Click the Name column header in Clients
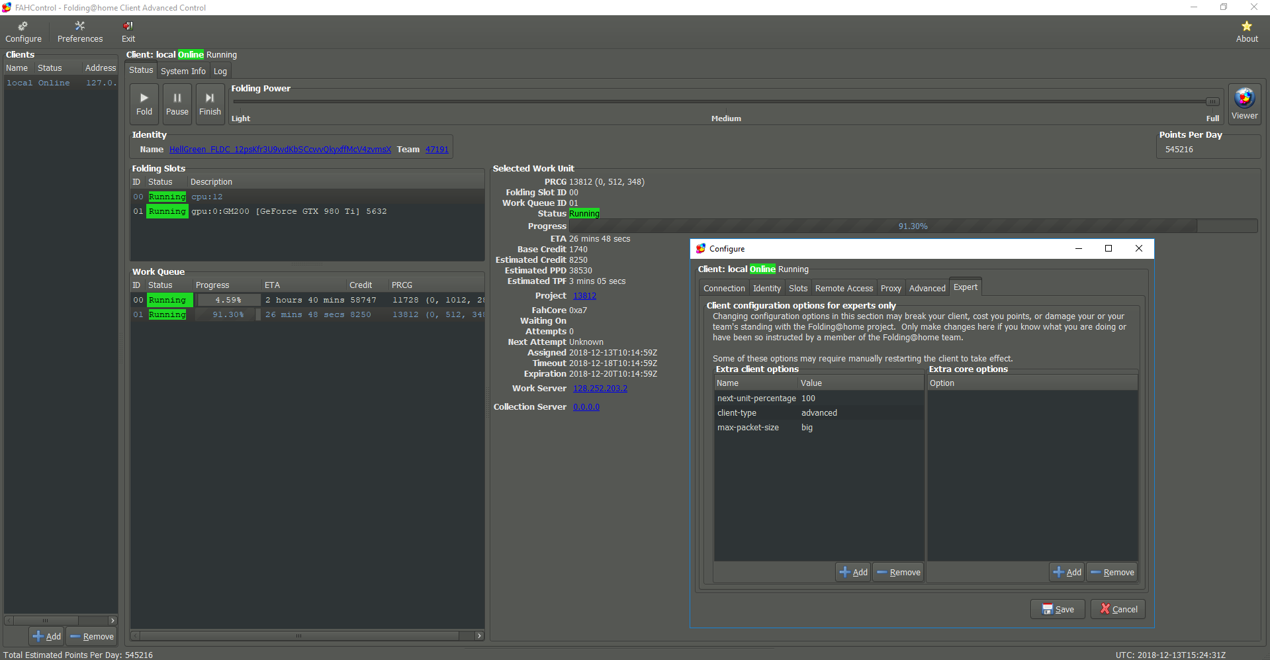The width and height of the screenshot is (1270, 660). pos(19,68)
